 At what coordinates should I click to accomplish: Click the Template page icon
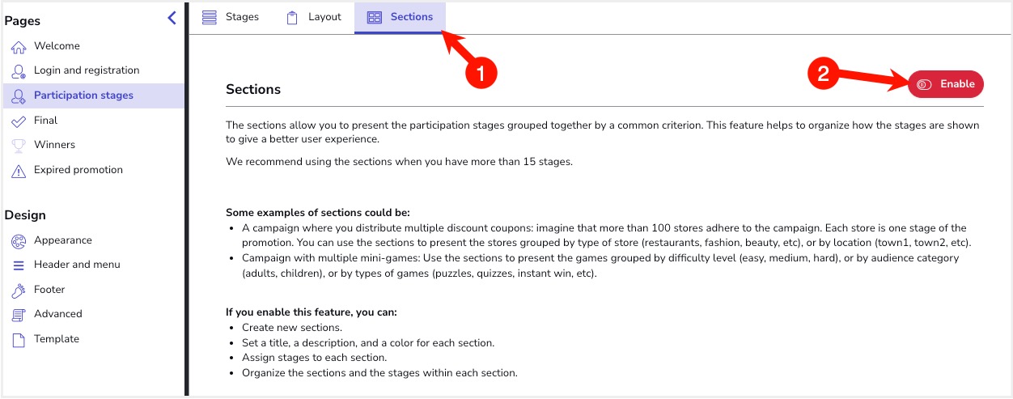(19, 340)
